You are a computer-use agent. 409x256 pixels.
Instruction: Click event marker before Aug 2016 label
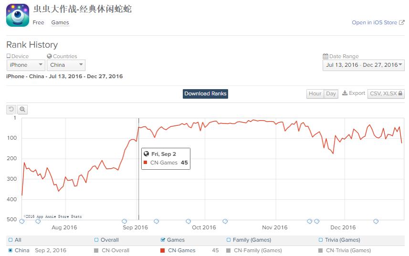pyautogui.click(x=38, y=221)
